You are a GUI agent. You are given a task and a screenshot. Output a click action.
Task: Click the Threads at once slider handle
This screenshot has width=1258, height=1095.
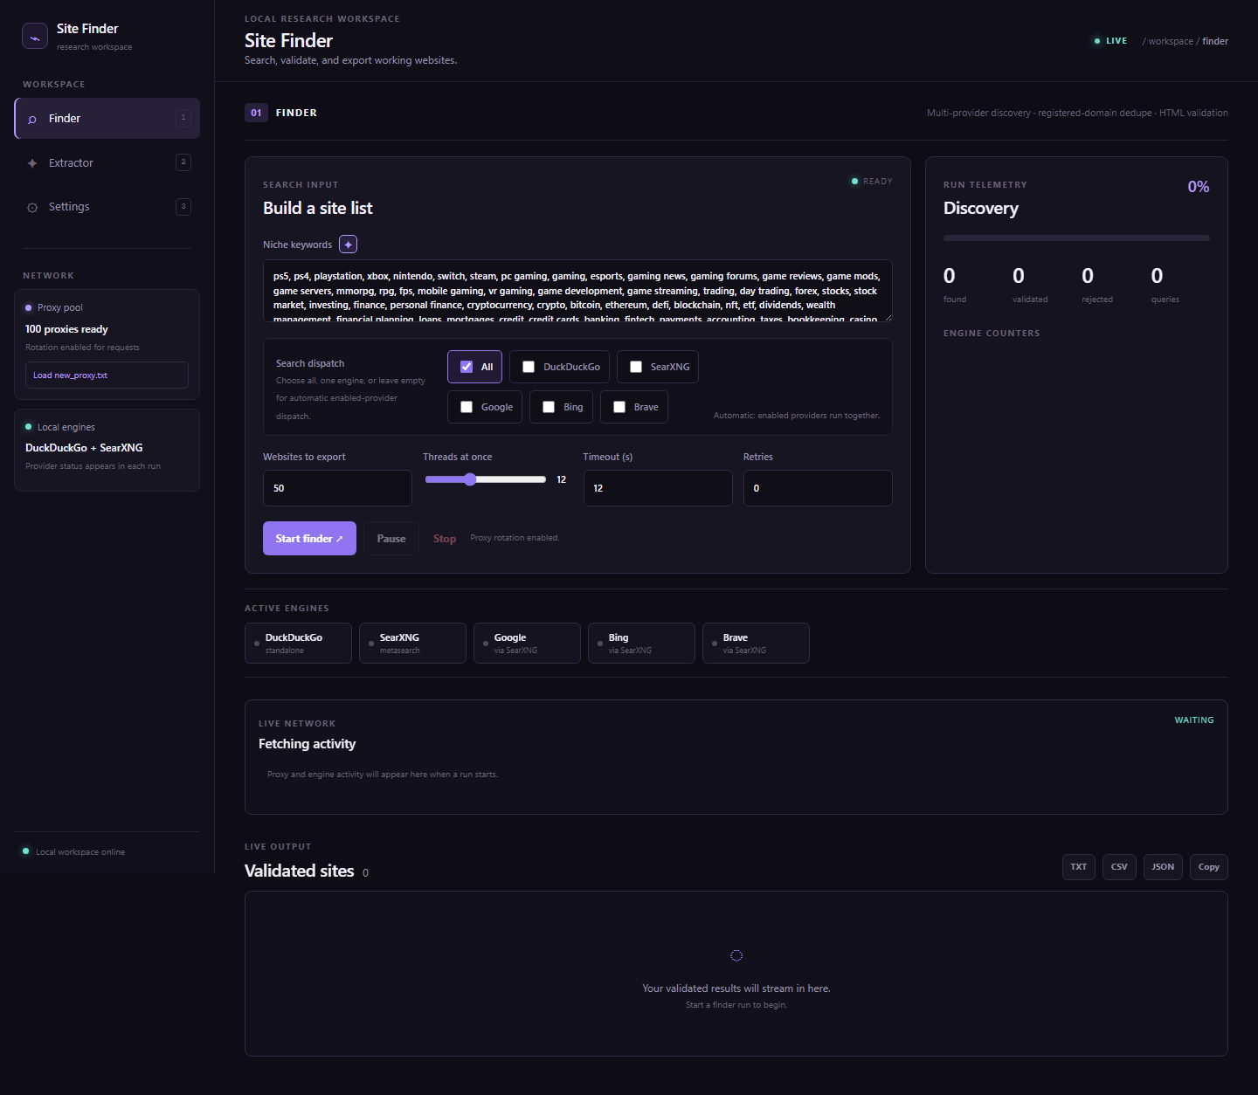(470, 479)
